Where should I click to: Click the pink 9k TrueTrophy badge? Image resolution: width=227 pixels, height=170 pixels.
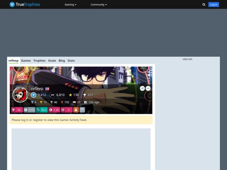tap(17, 110)
